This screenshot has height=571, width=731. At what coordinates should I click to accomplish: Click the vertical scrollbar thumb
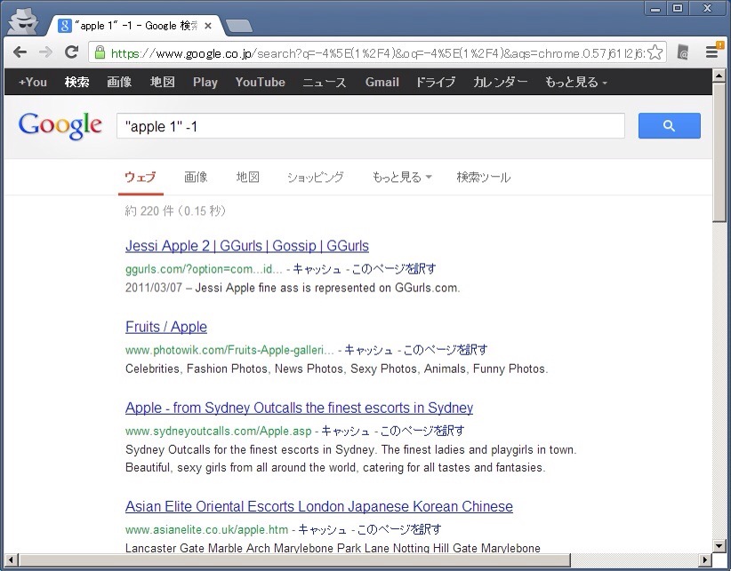tap(719, 152)
